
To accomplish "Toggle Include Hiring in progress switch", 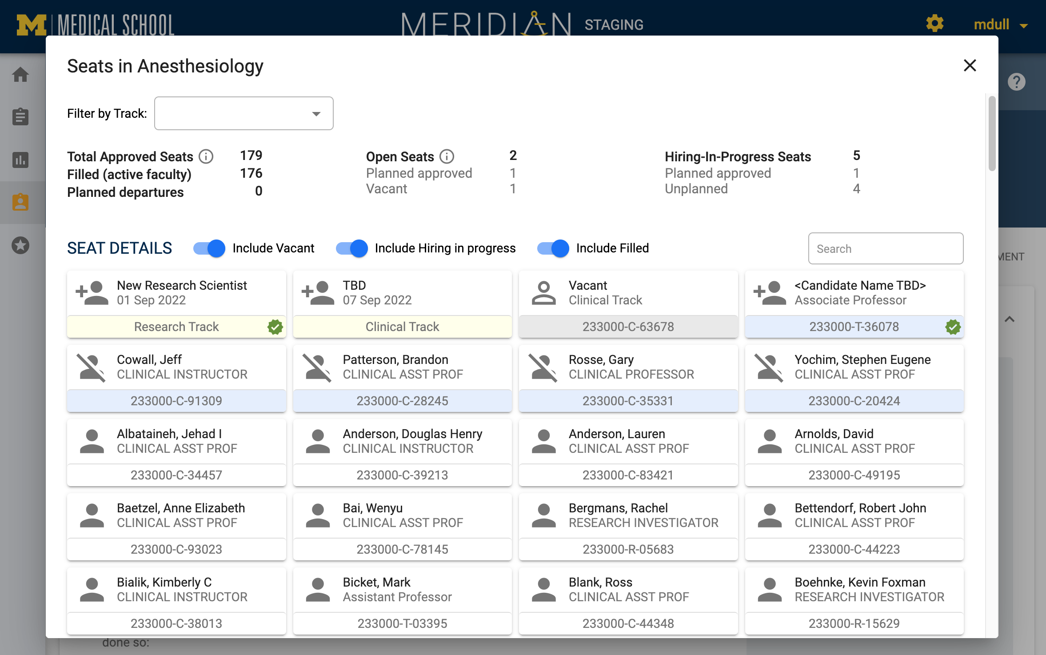I will (x=351, y=248).
